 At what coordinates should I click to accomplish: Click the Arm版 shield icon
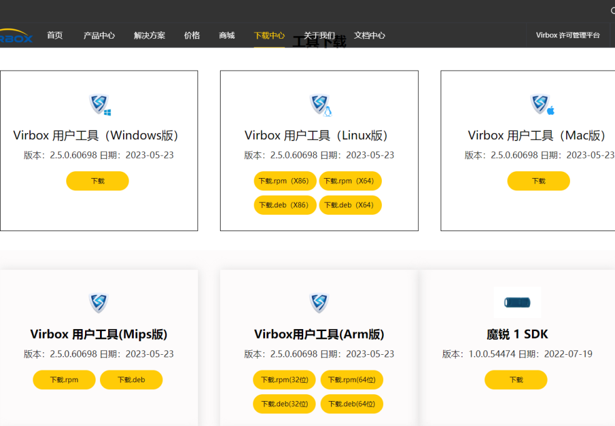pos(319,303)
